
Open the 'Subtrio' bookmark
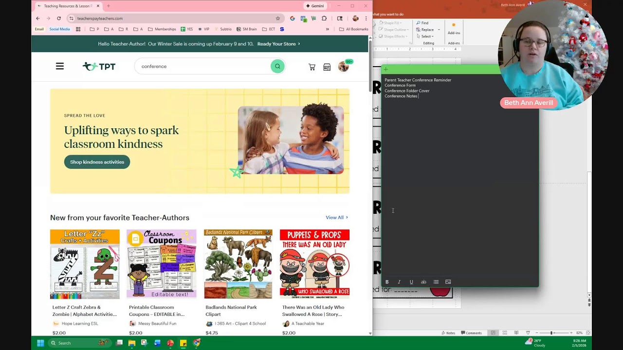tap(222, 29)
